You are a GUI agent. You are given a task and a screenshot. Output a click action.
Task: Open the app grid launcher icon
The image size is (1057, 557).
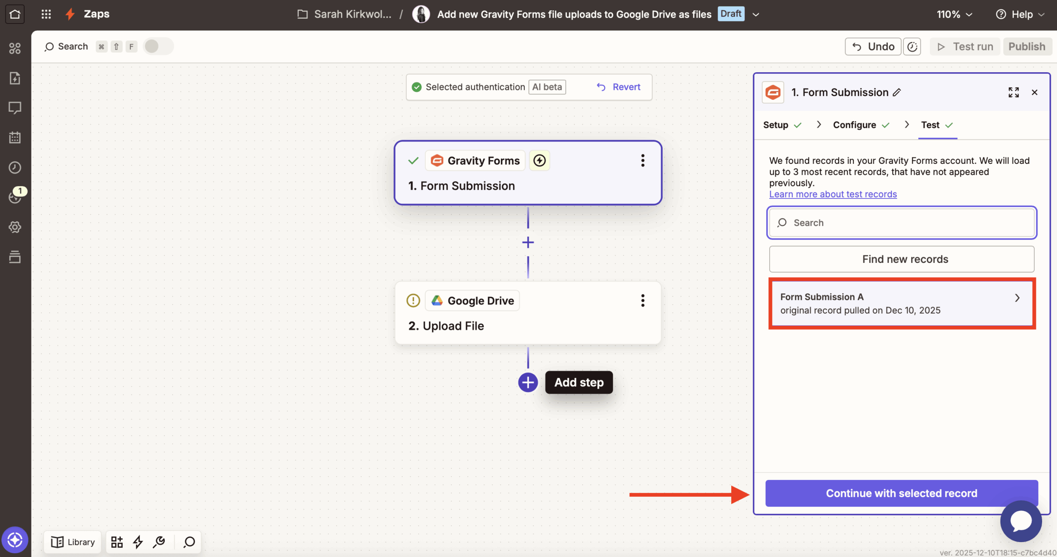46,14
